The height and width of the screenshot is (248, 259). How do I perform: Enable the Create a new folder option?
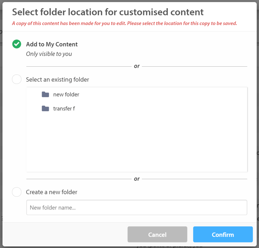[x=17, y=192]
